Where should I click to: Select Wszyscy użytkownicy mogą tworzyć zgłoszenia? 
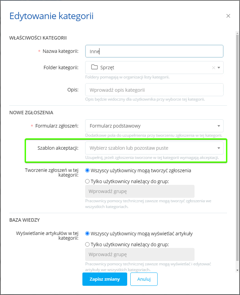[87, 170]
